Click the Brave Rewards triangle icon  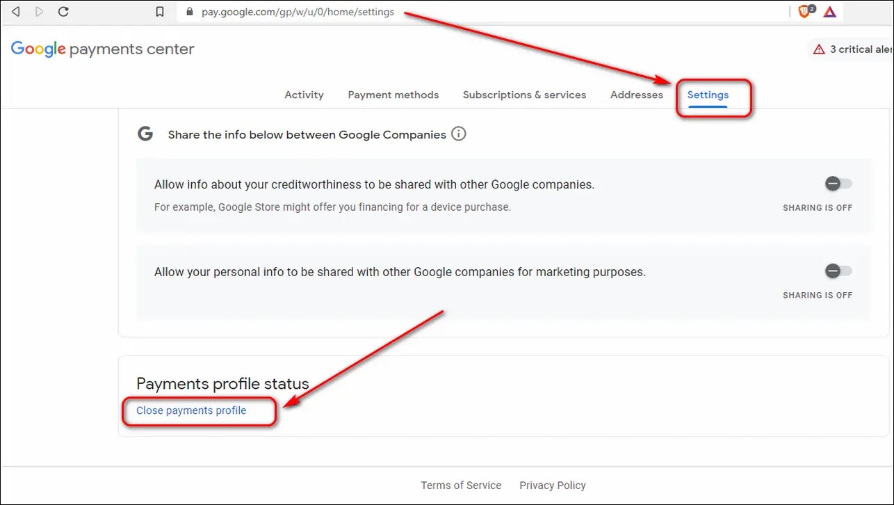[x=829, y=12]
